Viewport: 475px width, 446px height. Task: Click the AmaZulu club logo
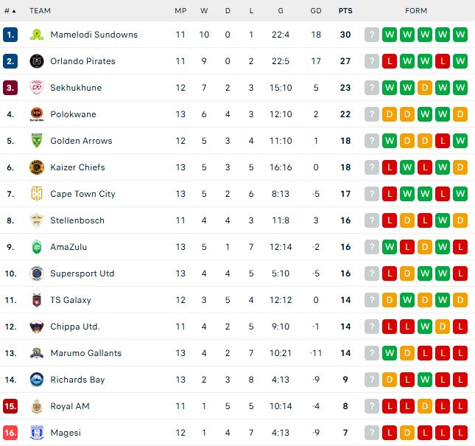(x=36, y=247)
